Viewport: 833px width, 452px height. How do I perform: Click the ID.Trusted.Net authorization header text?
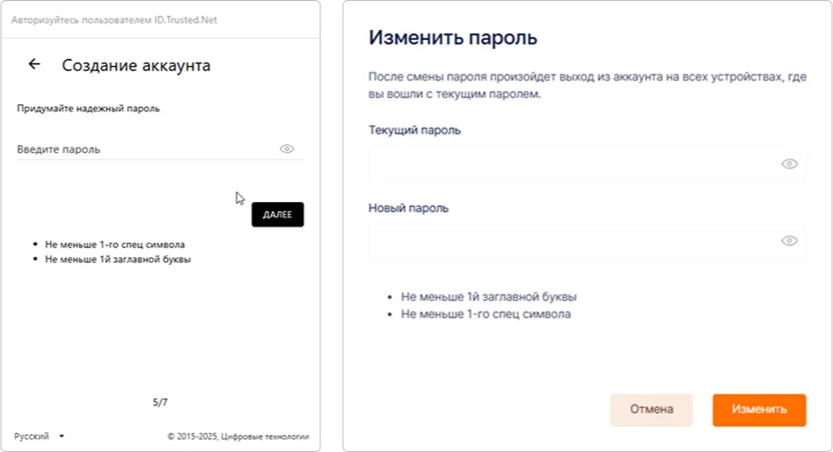pyautogui.click(x=114, y=19)
